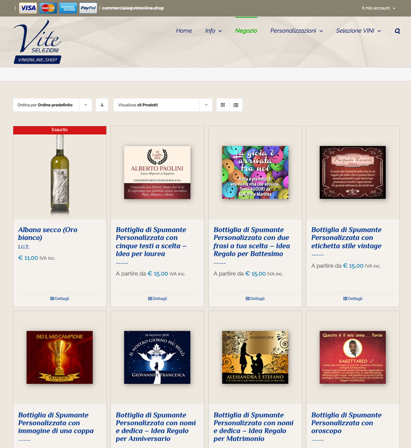Switch to list view layout
This screenshot has height=448, width=411.
tap(236, 105)
